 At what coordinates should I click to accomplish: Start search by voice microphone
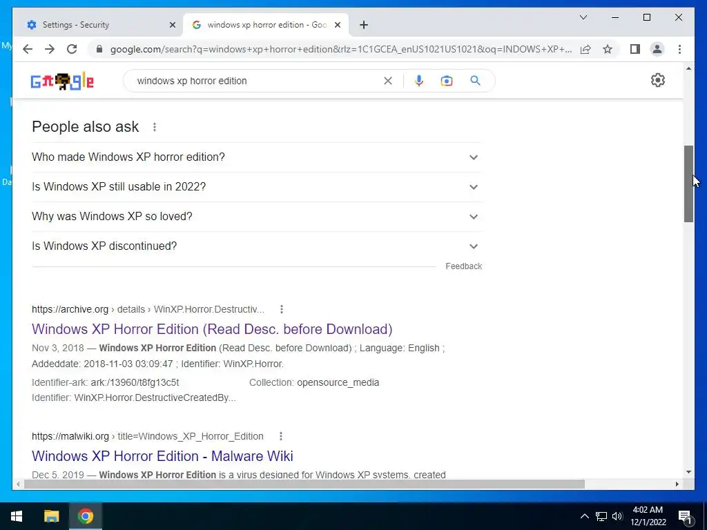tap(419, 81)
